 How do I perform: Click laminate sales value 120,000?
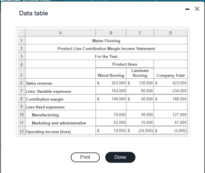(146, 83)
